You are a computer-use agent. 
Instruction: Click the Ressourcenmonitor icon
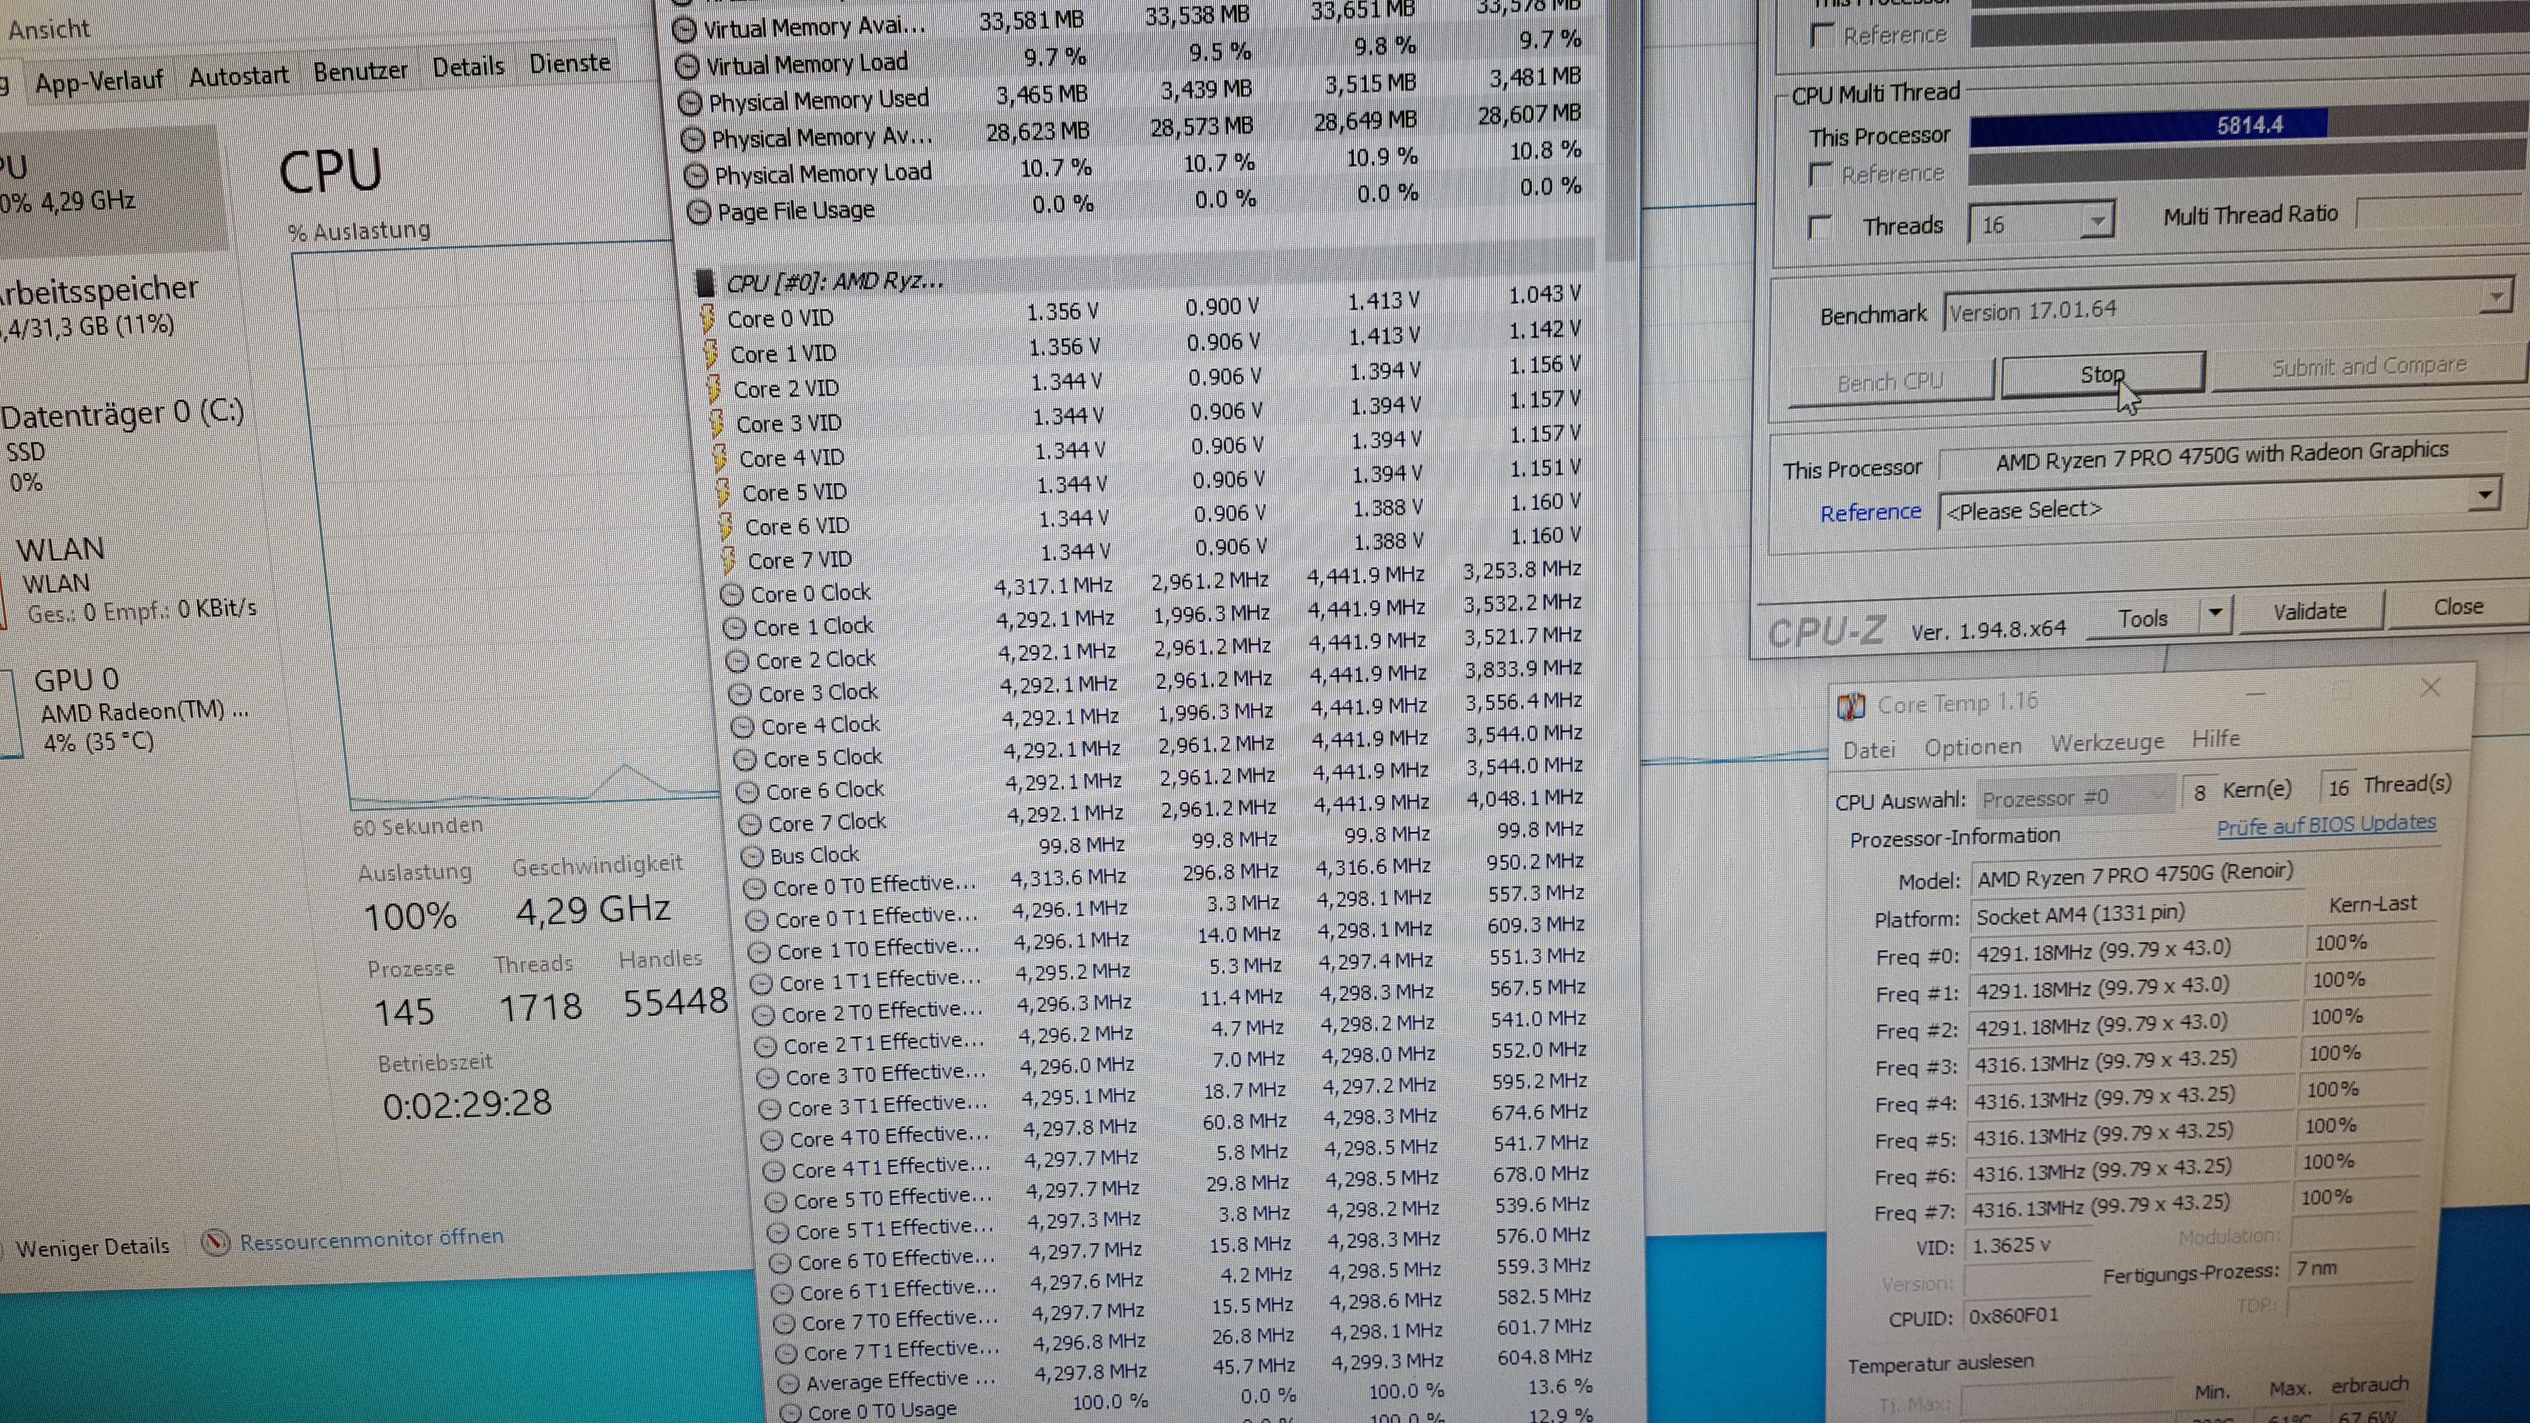click(215, 1242)
